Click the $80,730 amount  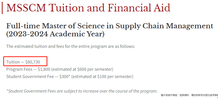coord(33,62)
